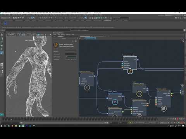Click the third parameter field in the node panel
This screenshot has height=139, width=186.
[71, 57]
